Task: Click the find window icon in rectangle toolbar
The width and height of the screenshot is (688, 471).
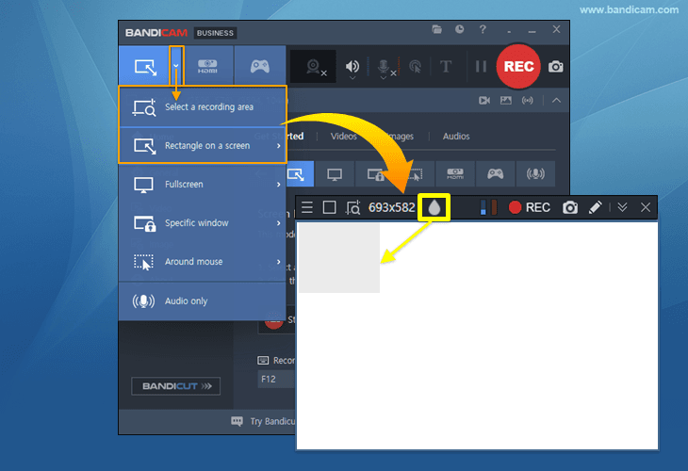Action: pos(352,207)
